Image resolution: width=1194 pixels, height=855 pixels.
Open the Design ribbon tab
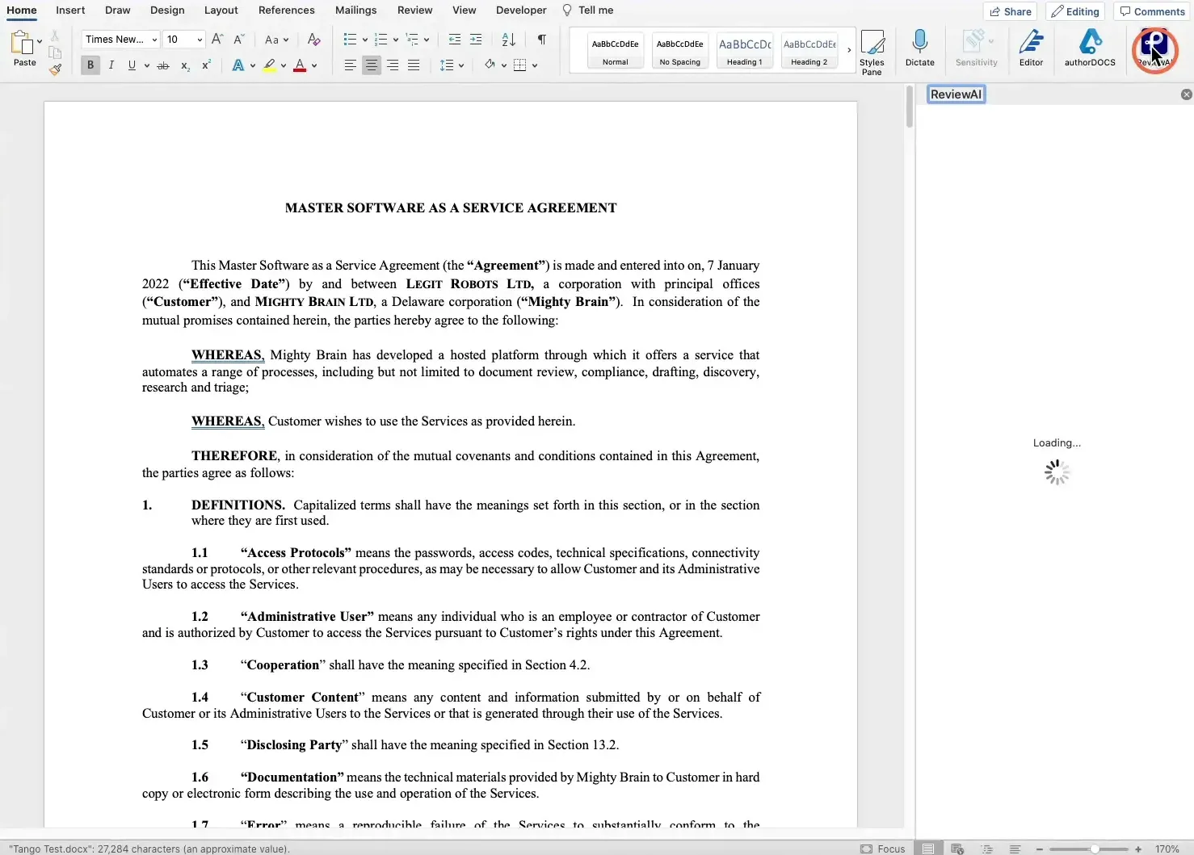[x=167, y=10]
